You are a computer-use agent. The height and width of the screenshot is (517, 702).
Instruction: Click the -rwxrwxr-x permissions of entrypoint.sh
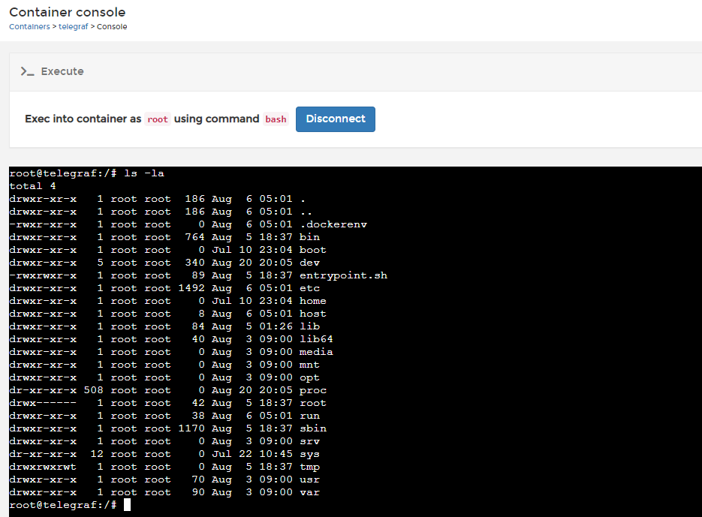(x=43, y=275)
